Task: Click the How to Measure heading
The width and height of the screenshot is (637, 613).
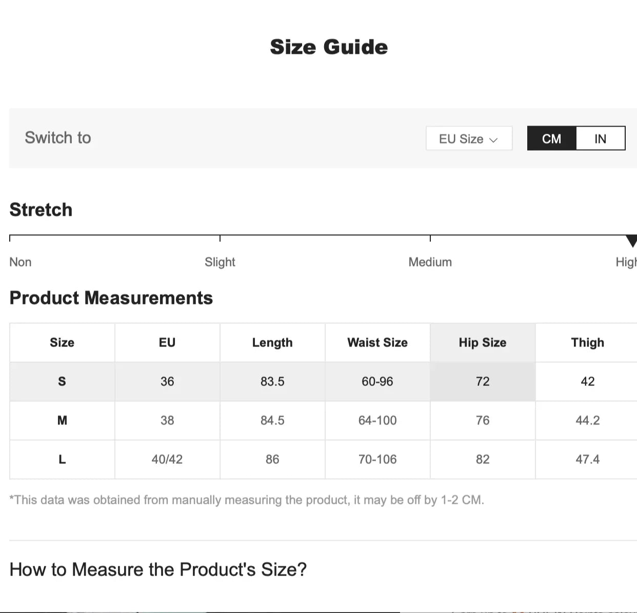Action: 158,569
